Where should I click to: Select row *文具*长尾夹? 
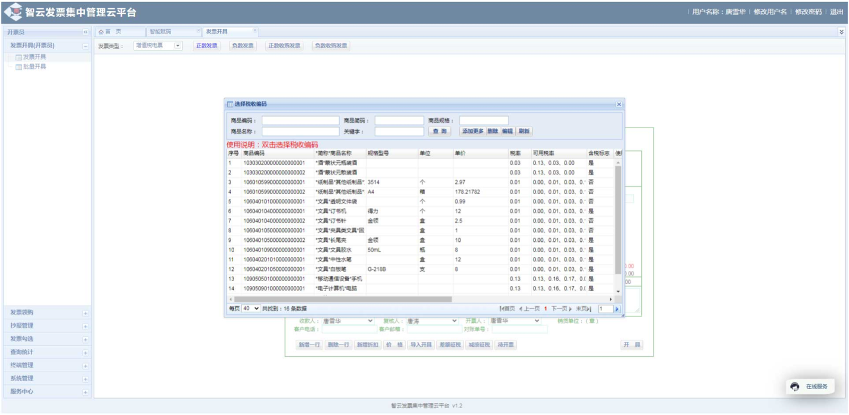tap(421, 240)
